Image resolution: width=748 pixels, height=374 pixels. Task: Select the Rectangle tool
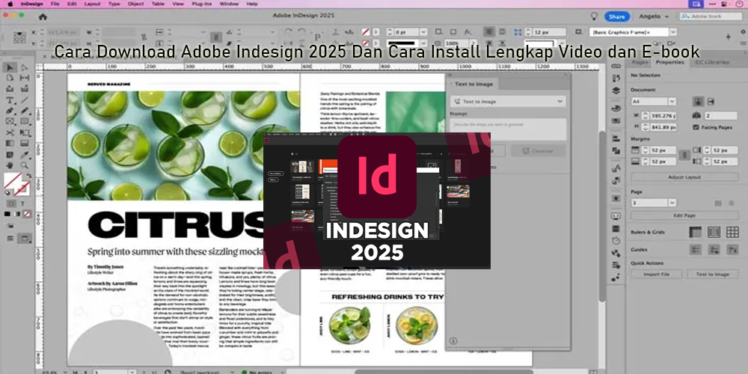pos(25,122)
